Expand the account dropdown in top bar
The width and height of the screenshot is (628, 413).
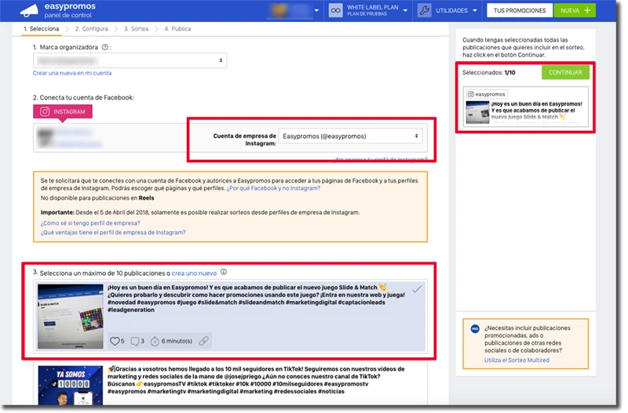[316, 11]
